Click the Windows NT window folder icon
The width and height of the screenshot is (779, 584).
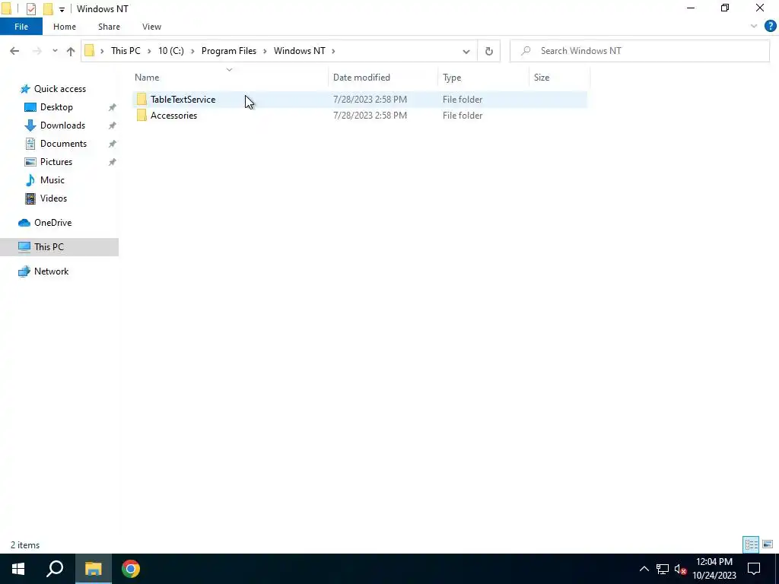click(x=7, y=9)
